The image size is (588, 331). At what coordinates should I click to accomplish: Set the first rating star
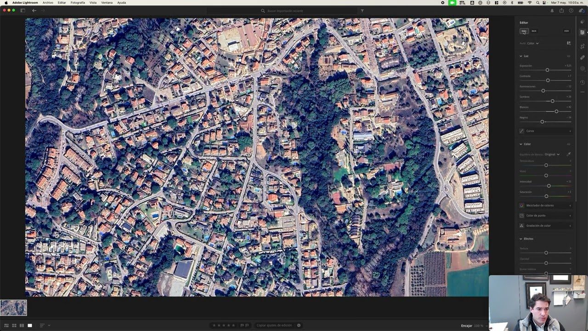click(x=214, y=325)
